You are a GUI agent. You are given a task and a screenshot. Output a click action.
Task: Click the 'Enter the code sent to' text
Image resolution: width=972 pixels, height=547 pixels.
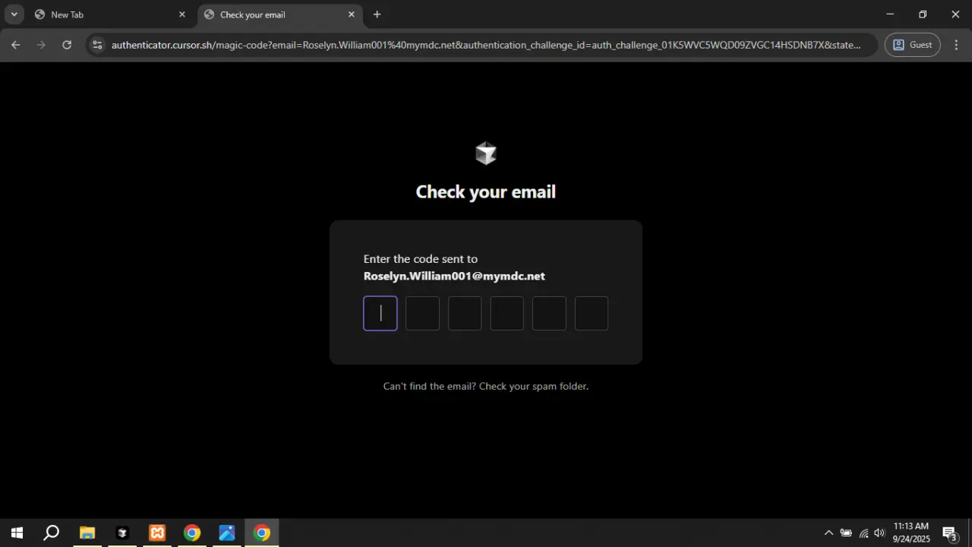[421, 259]
